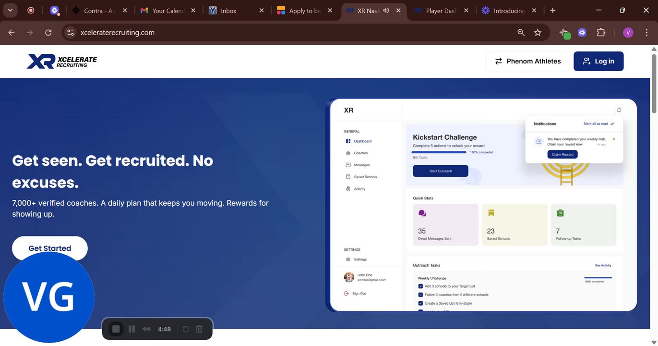Image resolution: width=658 pixels, height=346 pixels.
Task: Restart the recording with circular arrow
Action: click(186, 329)
